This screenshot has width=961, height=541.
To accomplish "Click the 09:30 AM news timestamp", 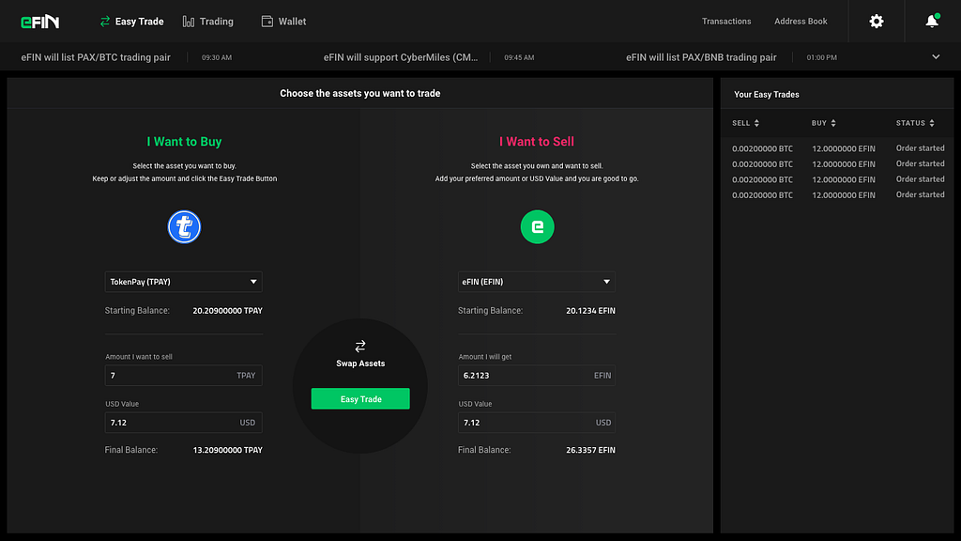I will (x=217, y=57).
